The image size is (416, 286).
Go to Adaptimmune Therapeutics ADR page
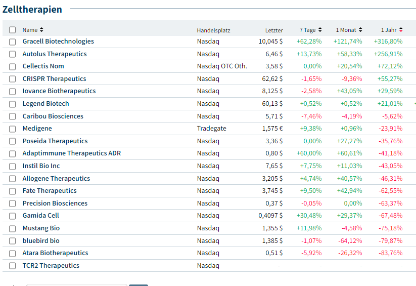(x=72, y=153)
